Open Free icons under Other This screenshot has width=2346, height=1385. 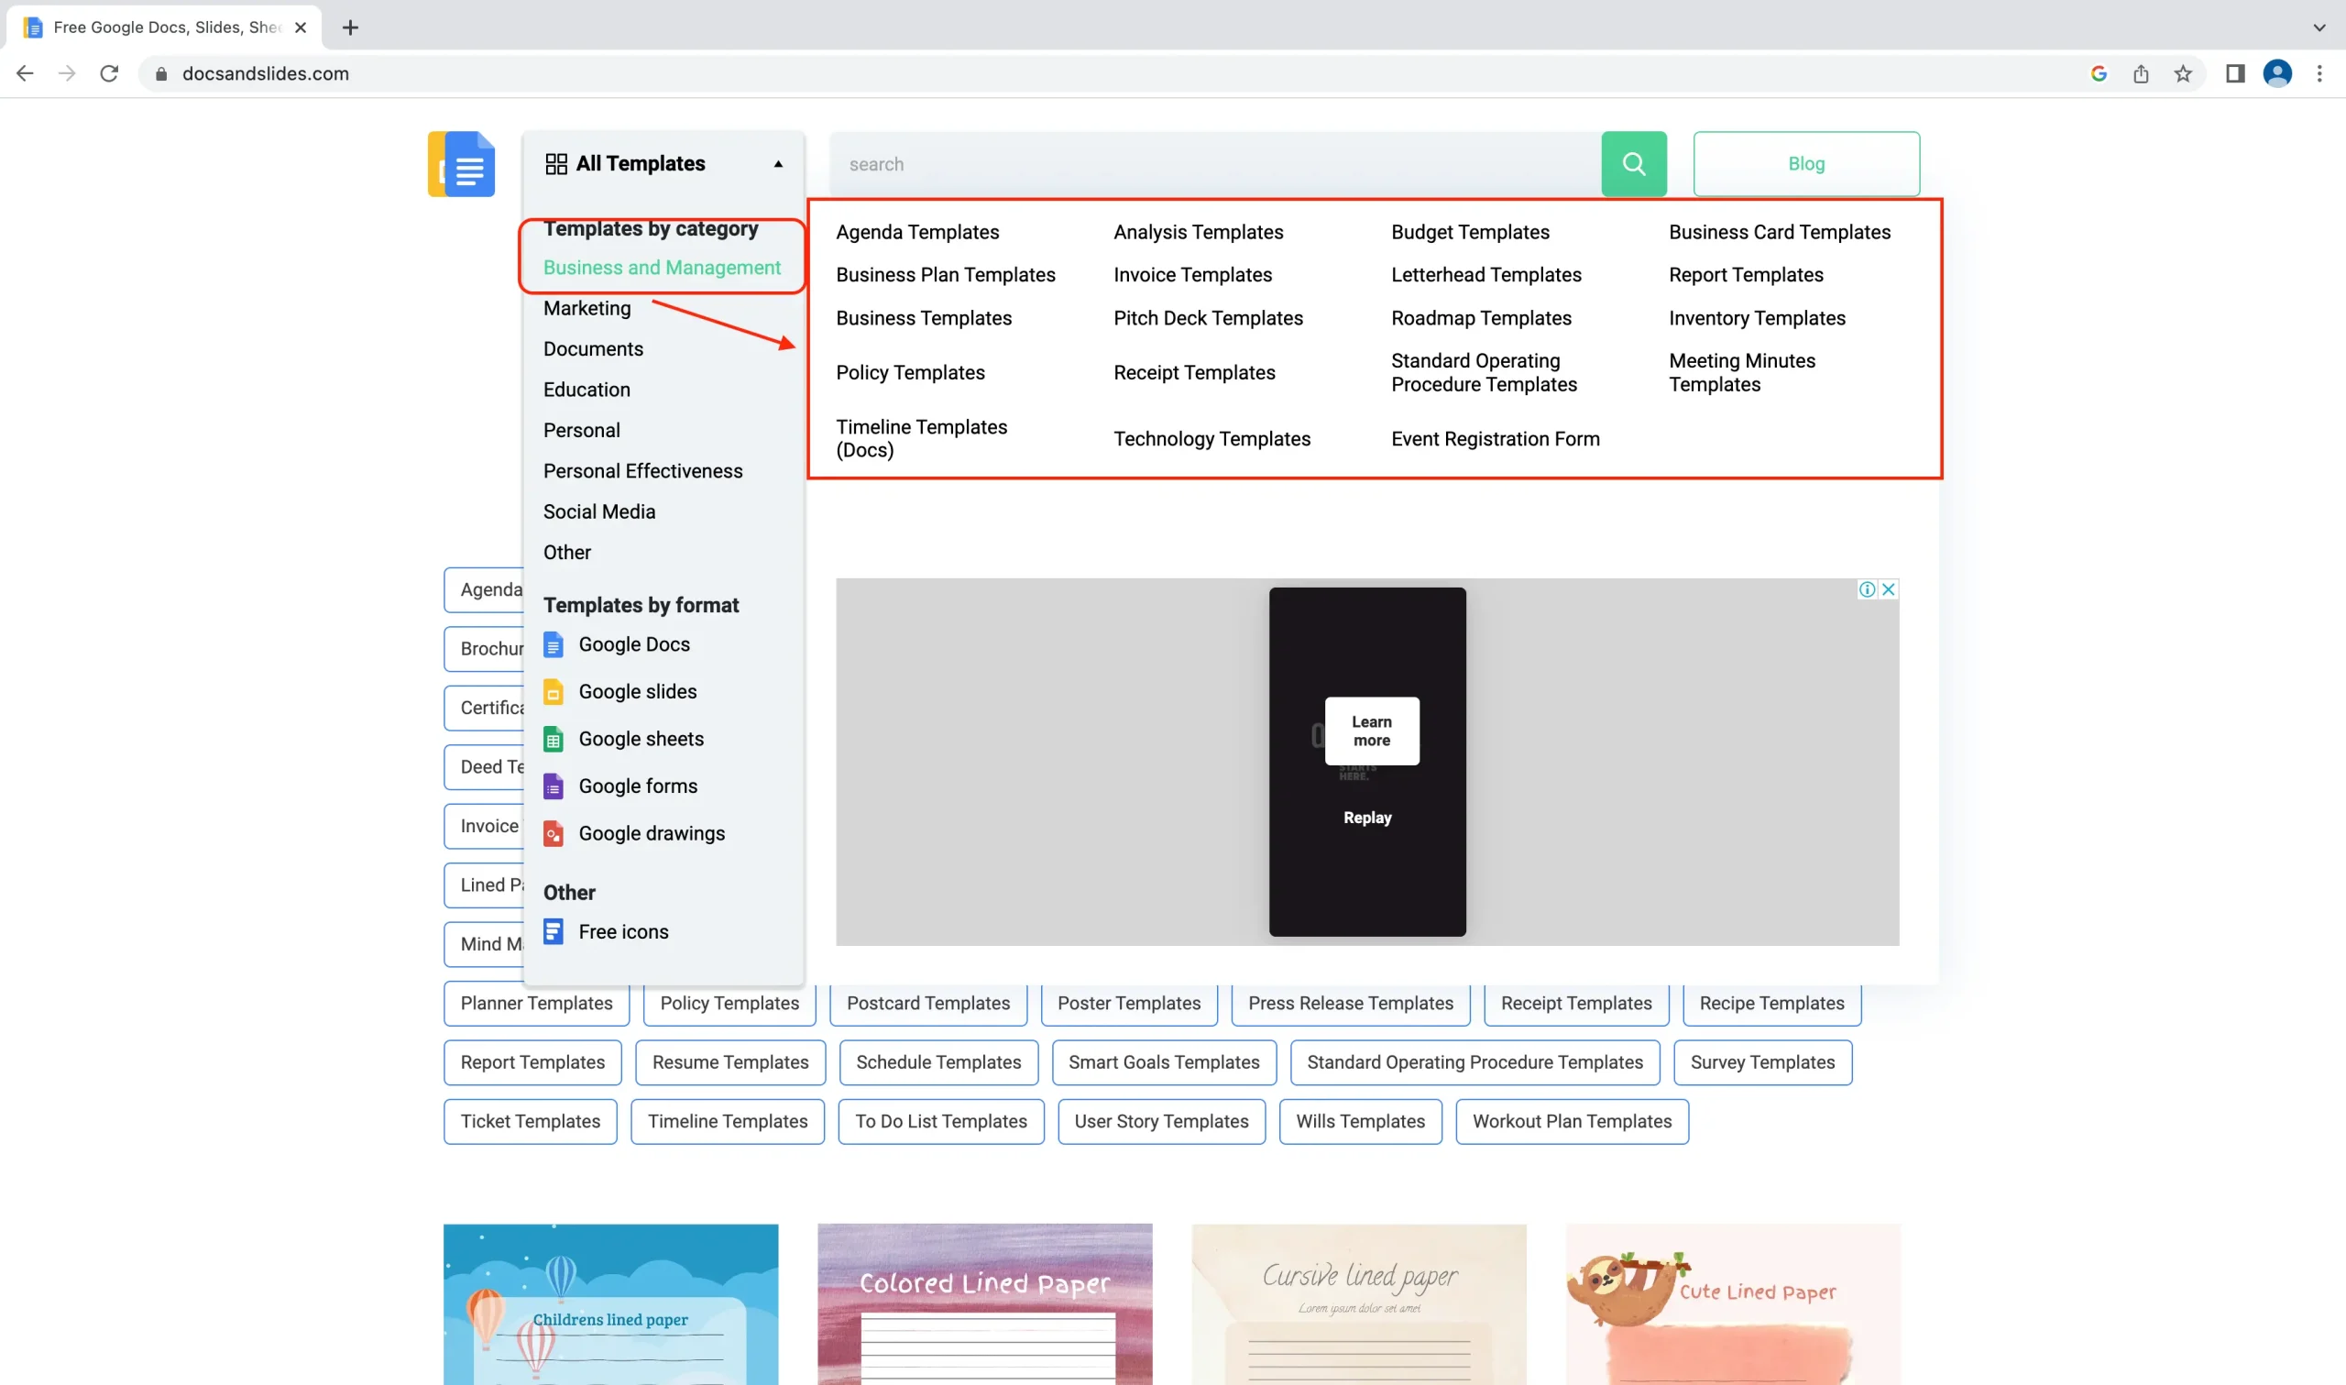click(x=622, y=930)
